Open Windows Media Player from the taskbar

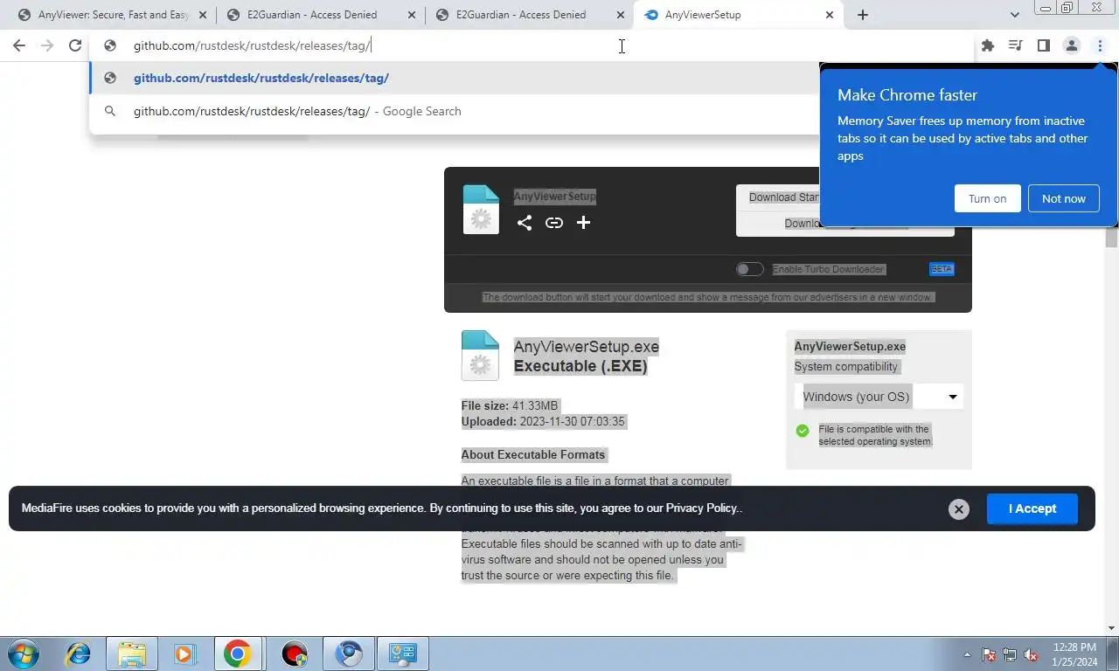coord(184,654)
